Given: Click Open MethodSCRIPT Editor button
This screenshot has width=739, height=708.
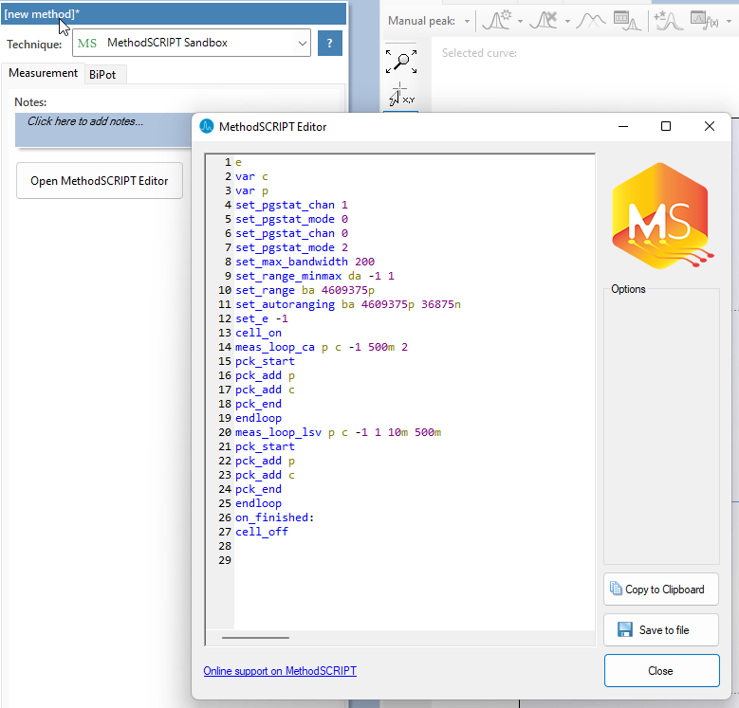Looking at the screenshot, I should pyautogui.click(x=100, y=181).
